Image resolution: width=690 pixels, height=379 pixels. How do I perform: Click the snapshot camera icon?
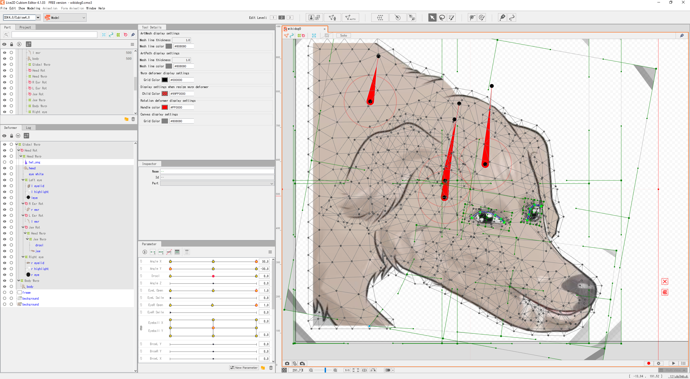click(x=287, y=363)
